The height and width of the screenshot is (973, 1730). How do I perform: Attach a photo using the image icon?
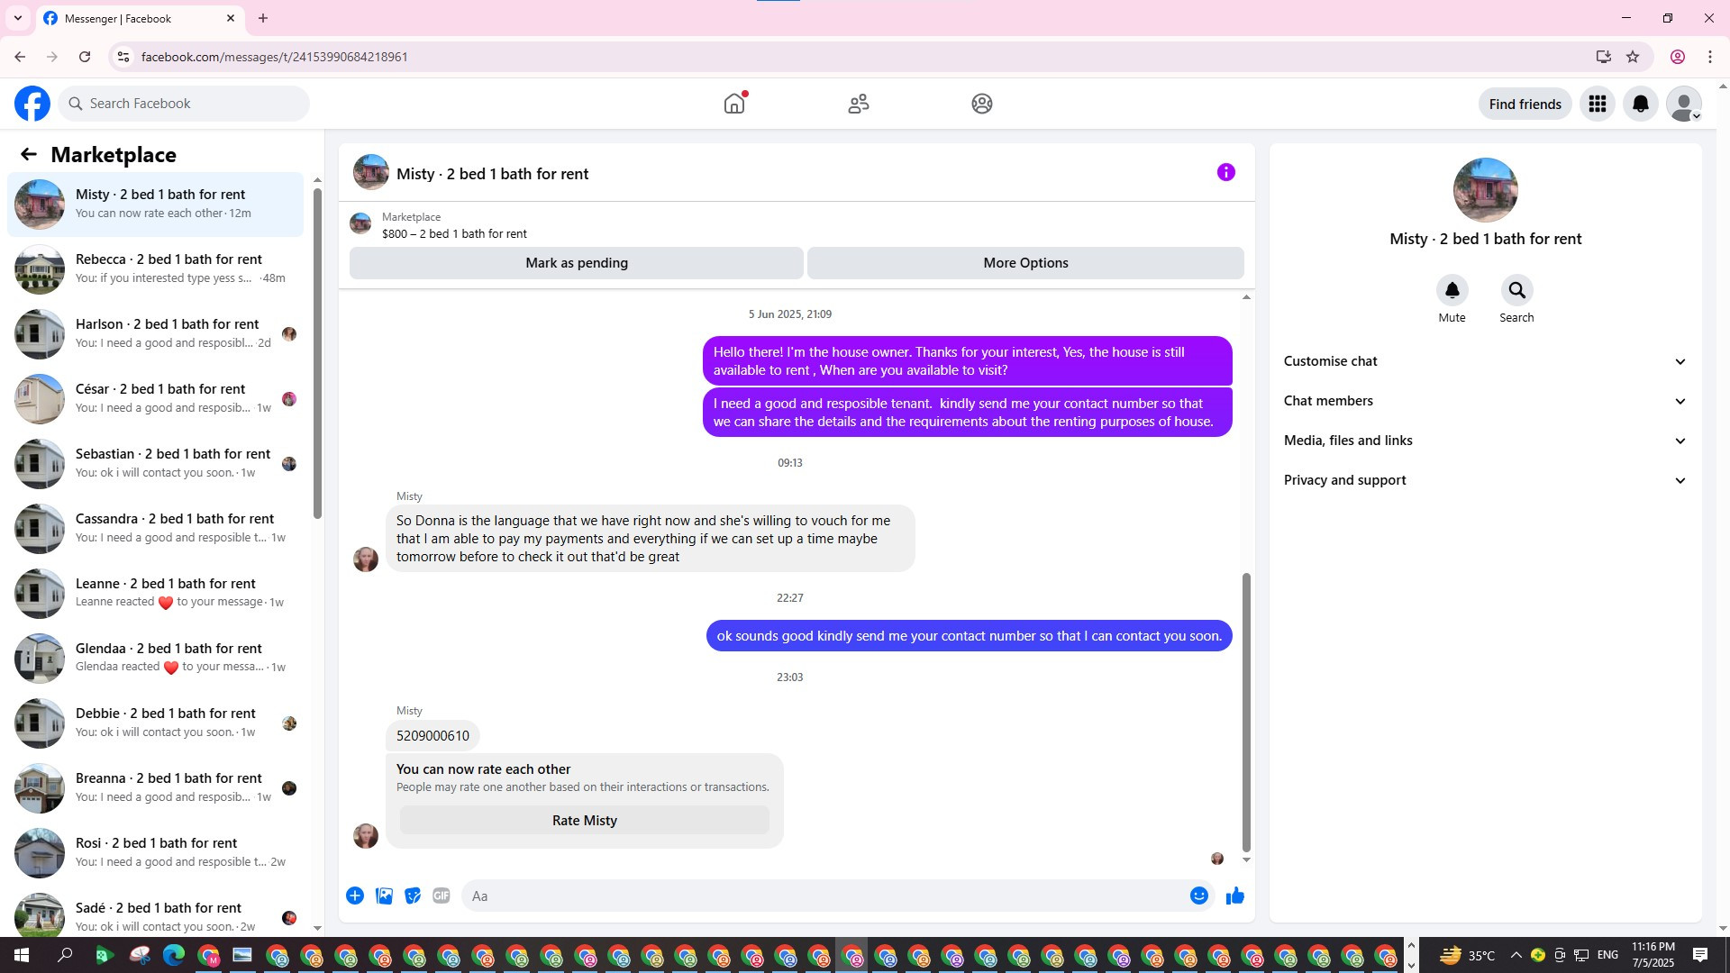point(384,896)
